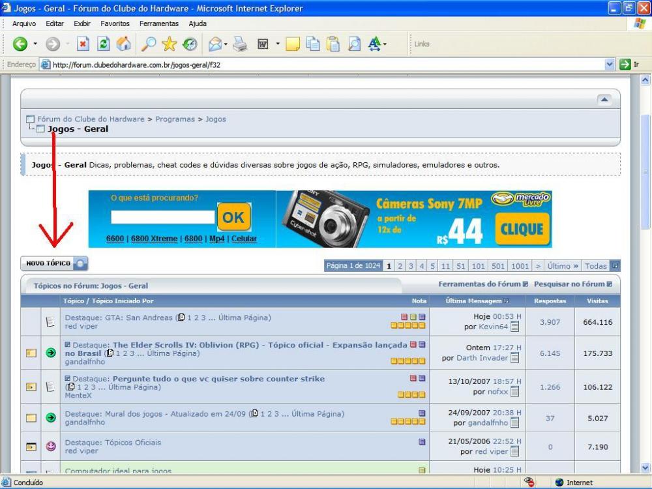Click the Stop loading icon
This screenshot has width=652, height=489.
pyautogui.click(x=83, y=45)
